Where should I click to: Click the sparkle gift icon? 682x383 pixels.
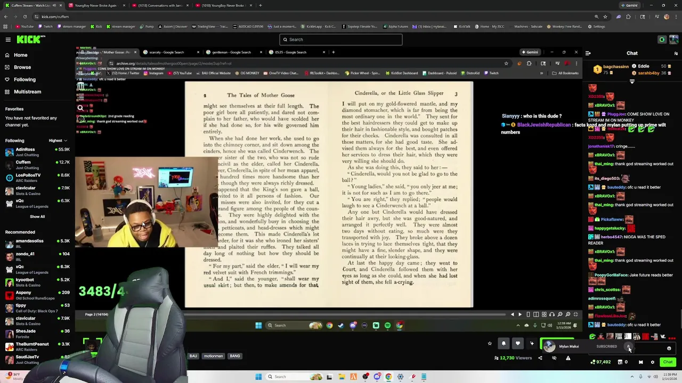point(532,344)
